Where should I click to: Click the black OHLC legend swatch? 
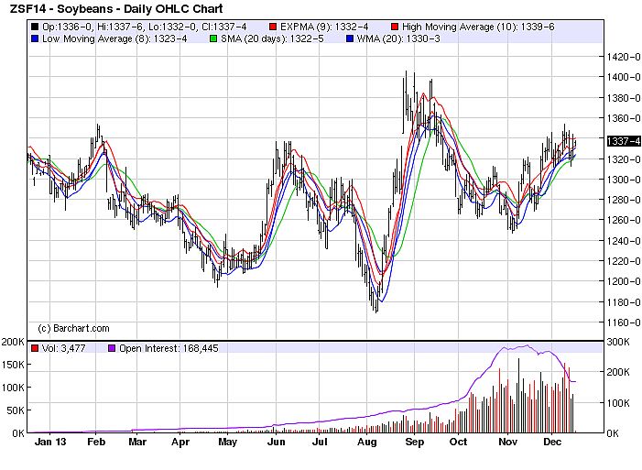34,27
